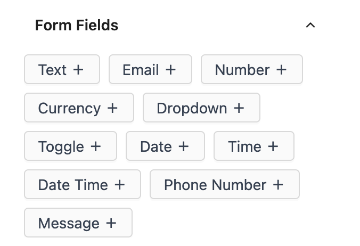360x246 pixels.
Task: Add a Number form field
Action: (251, 70)
